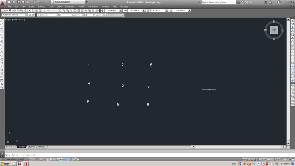Toggle Object Snap in status bar

(47, 159)
